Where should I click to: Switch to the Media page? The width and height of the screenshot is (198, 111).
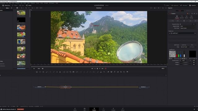click(75, 109)
